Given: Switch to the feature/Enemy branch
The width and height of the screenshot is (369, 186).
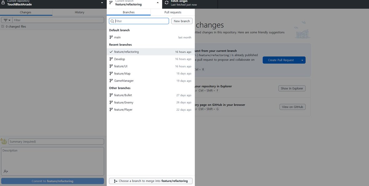Looking at the screenshot, I should coord(151,102).
